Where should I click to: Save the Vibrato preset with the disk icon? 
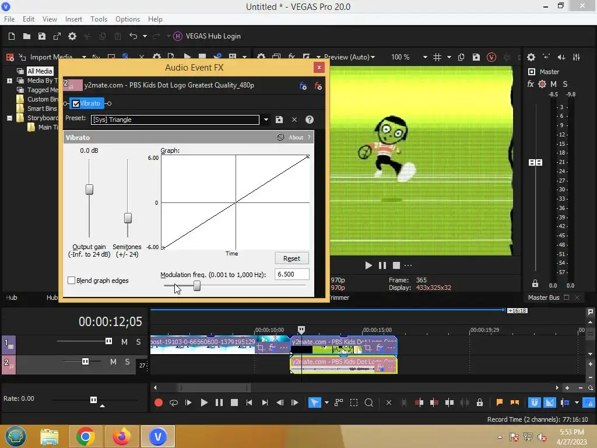279,120
